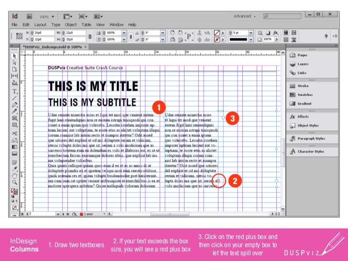Click the Flip Horizontal icon

[173, 40]
